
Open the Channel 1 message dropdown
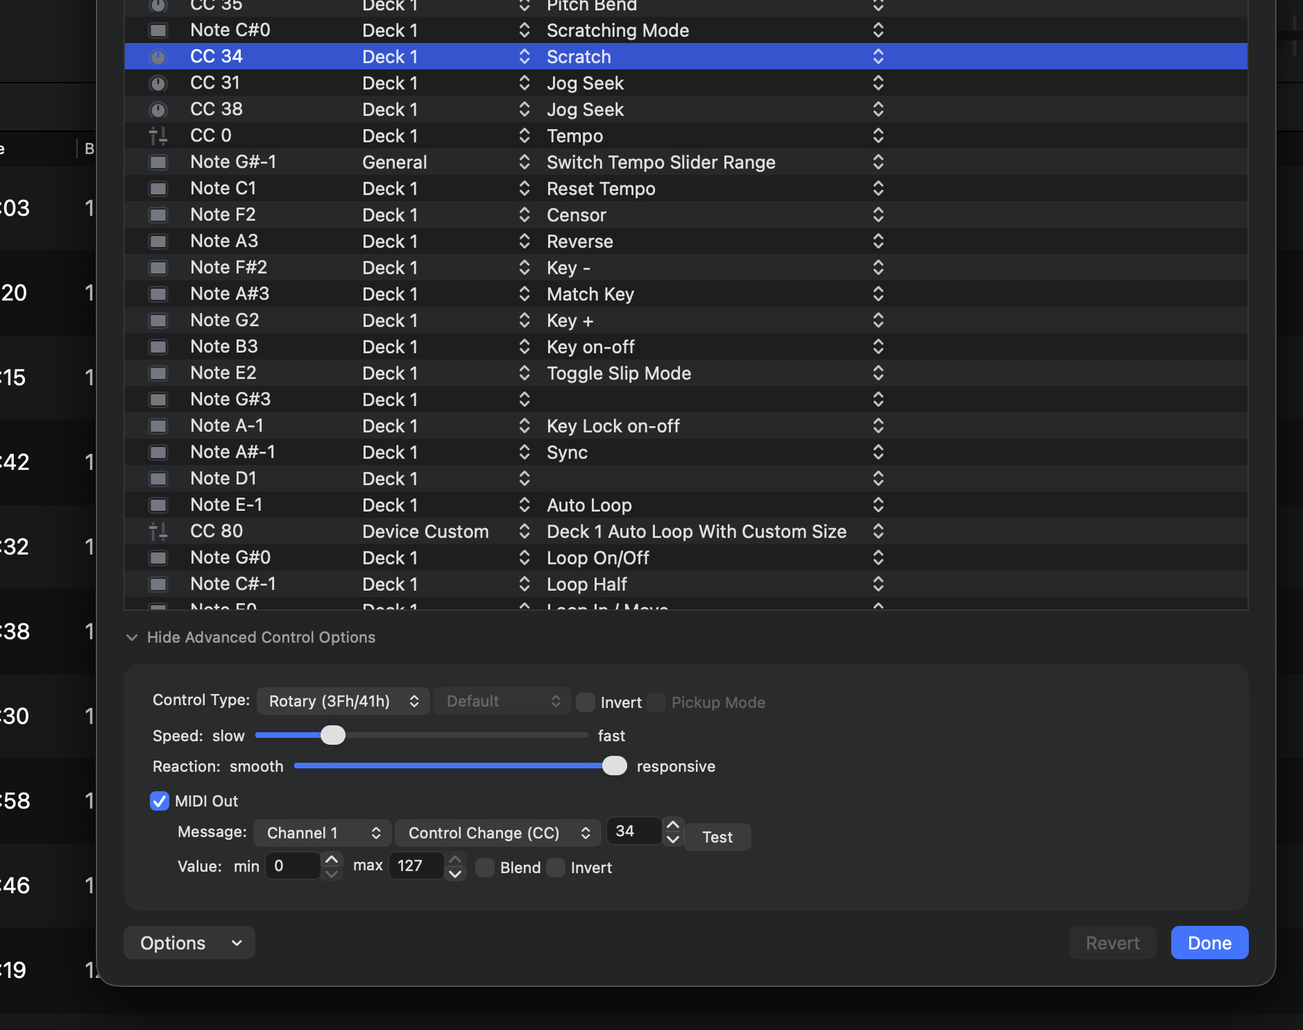click(323, 833)
